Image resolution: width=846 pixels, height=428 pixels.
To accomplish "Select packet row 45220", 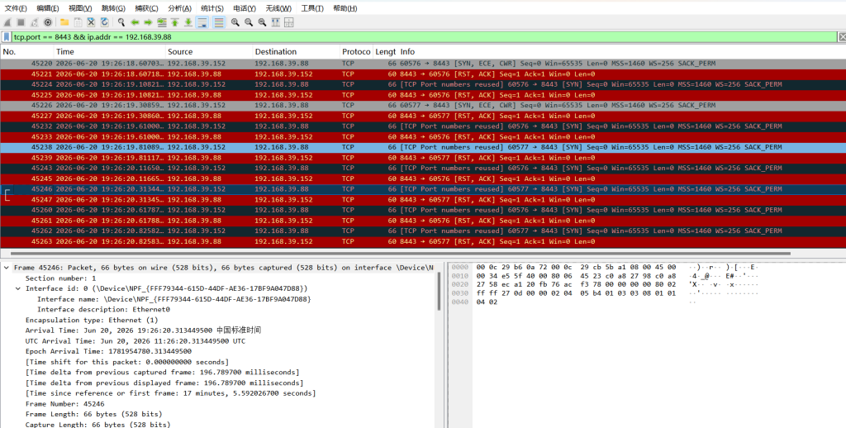I will click(x=423, y=64).
